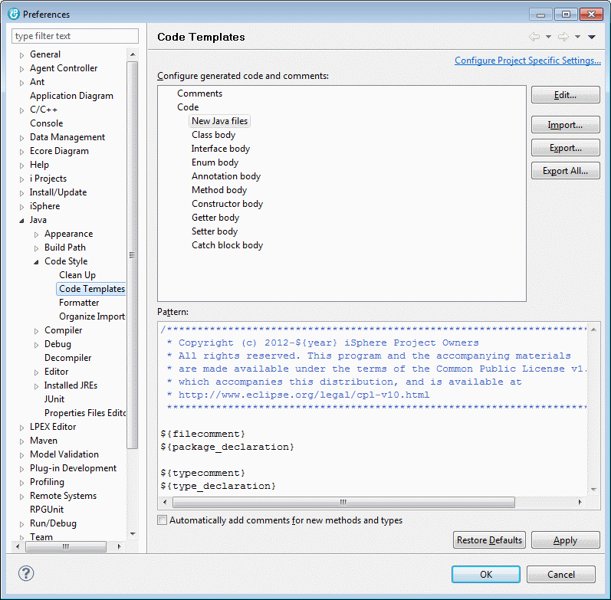
Task: Select the Setter body template
Action: [x=215, y=231]
